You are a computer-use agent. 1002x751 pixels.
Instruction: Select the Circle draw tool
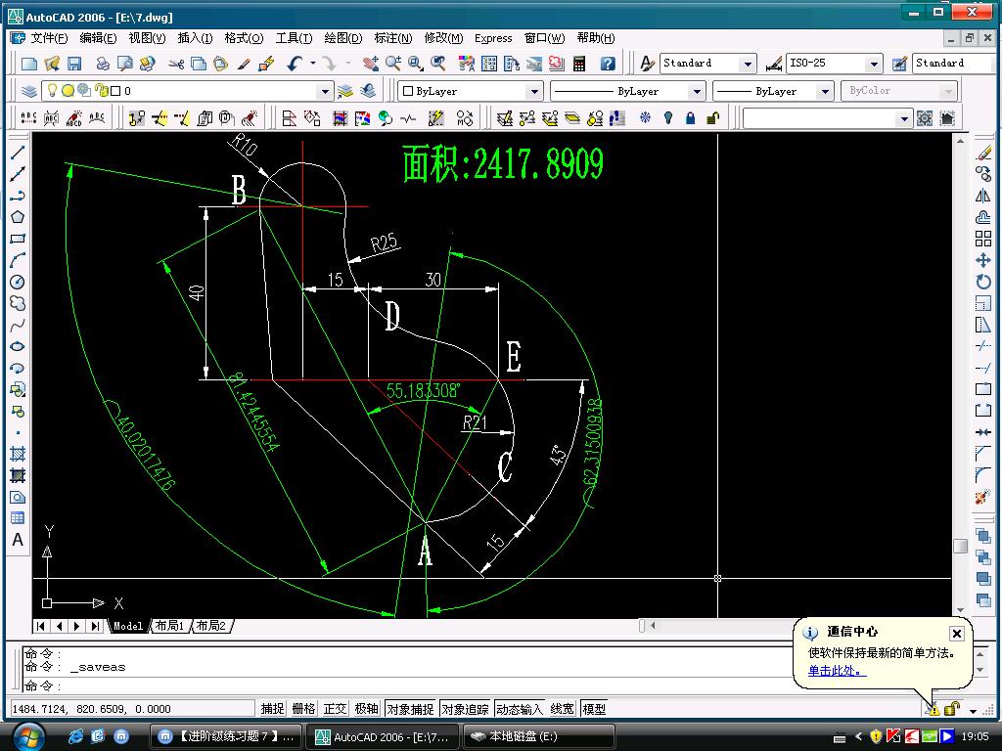click(18, 282)
